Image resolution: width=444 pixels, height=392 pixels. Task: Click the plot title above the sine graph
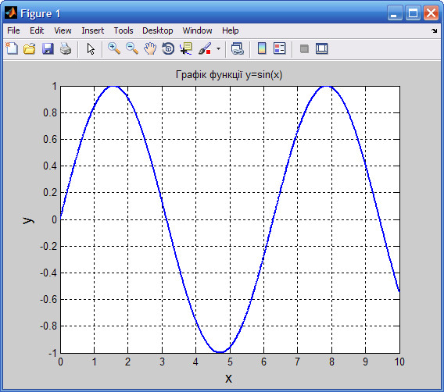point(229,75)
